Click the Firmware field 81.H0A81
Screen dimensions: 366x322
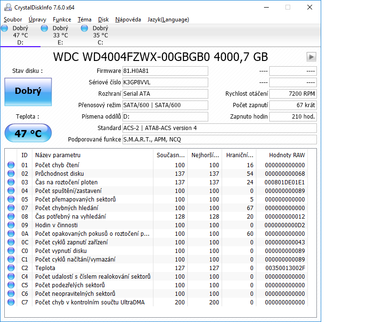165,71
